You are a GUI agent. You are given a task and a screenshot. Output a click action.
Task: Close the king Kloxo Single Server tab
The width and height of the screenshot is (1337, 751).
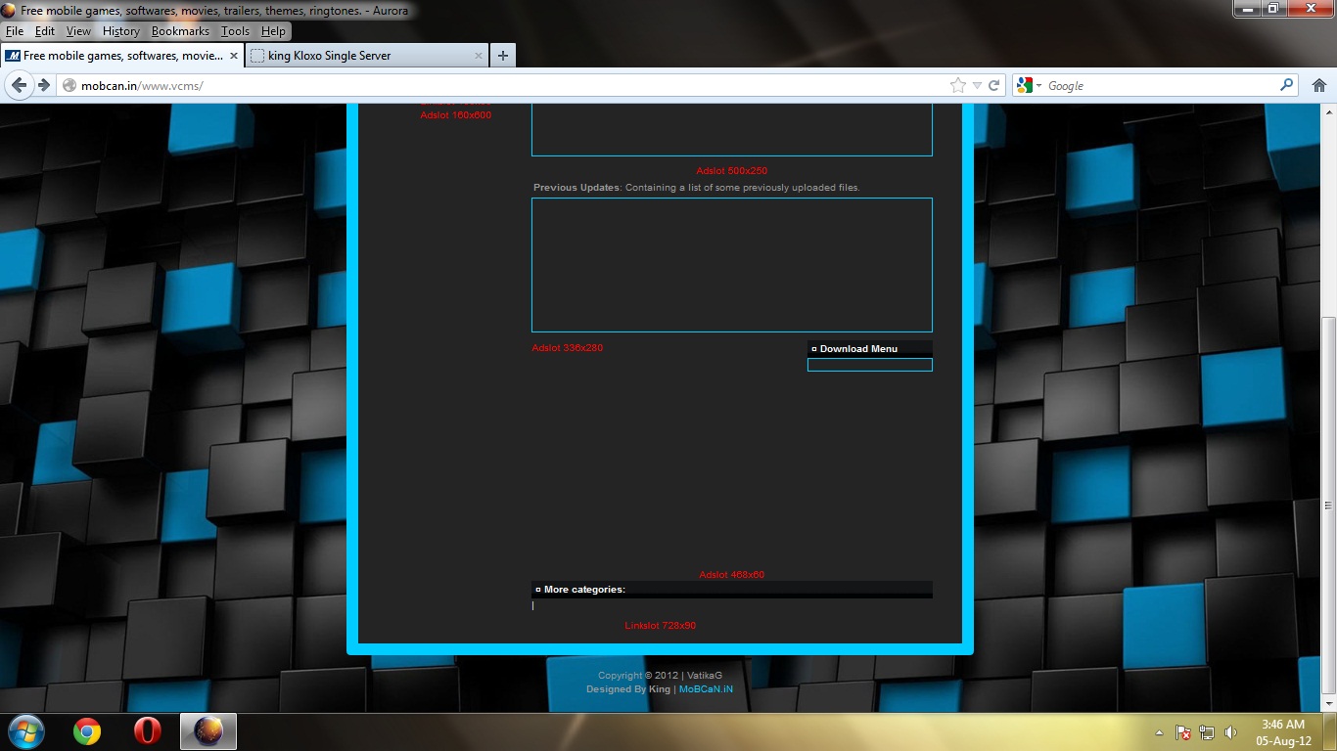479,56
